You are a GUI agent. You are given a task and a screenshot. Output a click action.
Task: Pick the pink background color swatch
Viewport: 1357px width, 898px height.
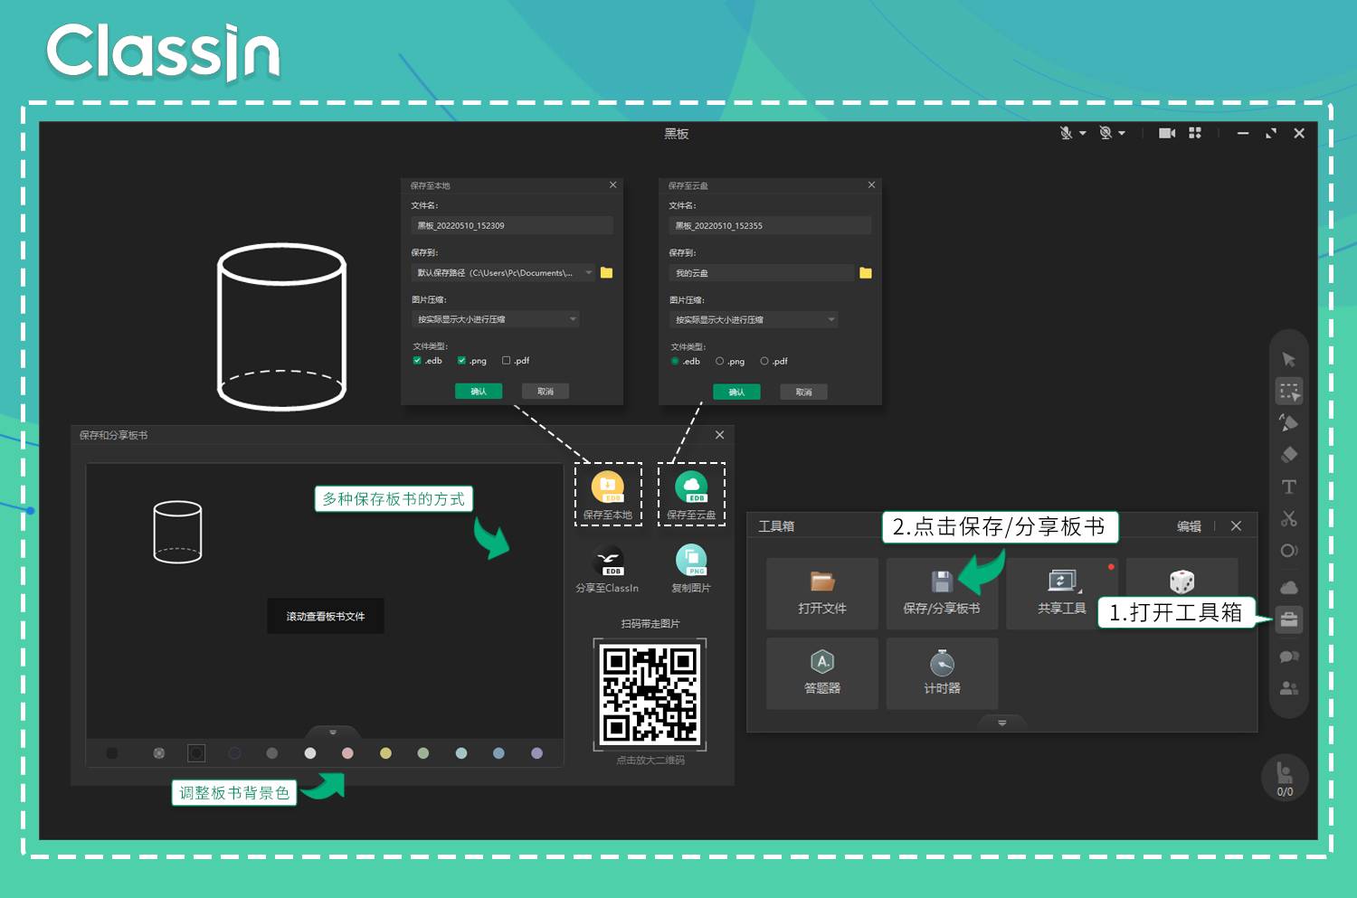pyautogui.click(x=347, y=752)
